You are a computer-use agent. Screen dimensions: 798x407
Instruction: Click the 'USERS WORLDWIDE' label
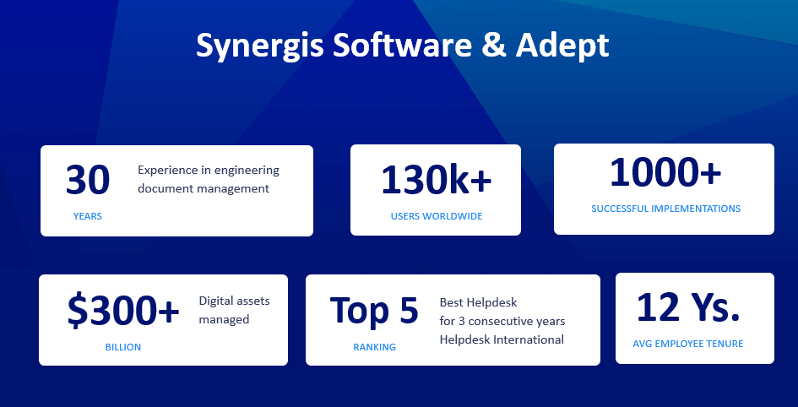(x=436, y=216)
